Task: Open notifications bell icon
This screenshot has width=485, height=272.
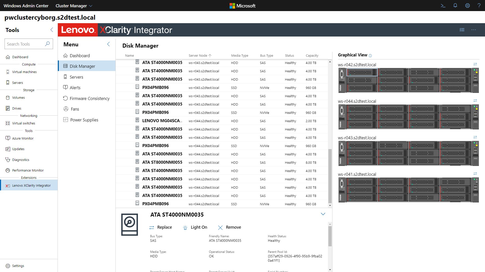Action: [x=455, y=6]
